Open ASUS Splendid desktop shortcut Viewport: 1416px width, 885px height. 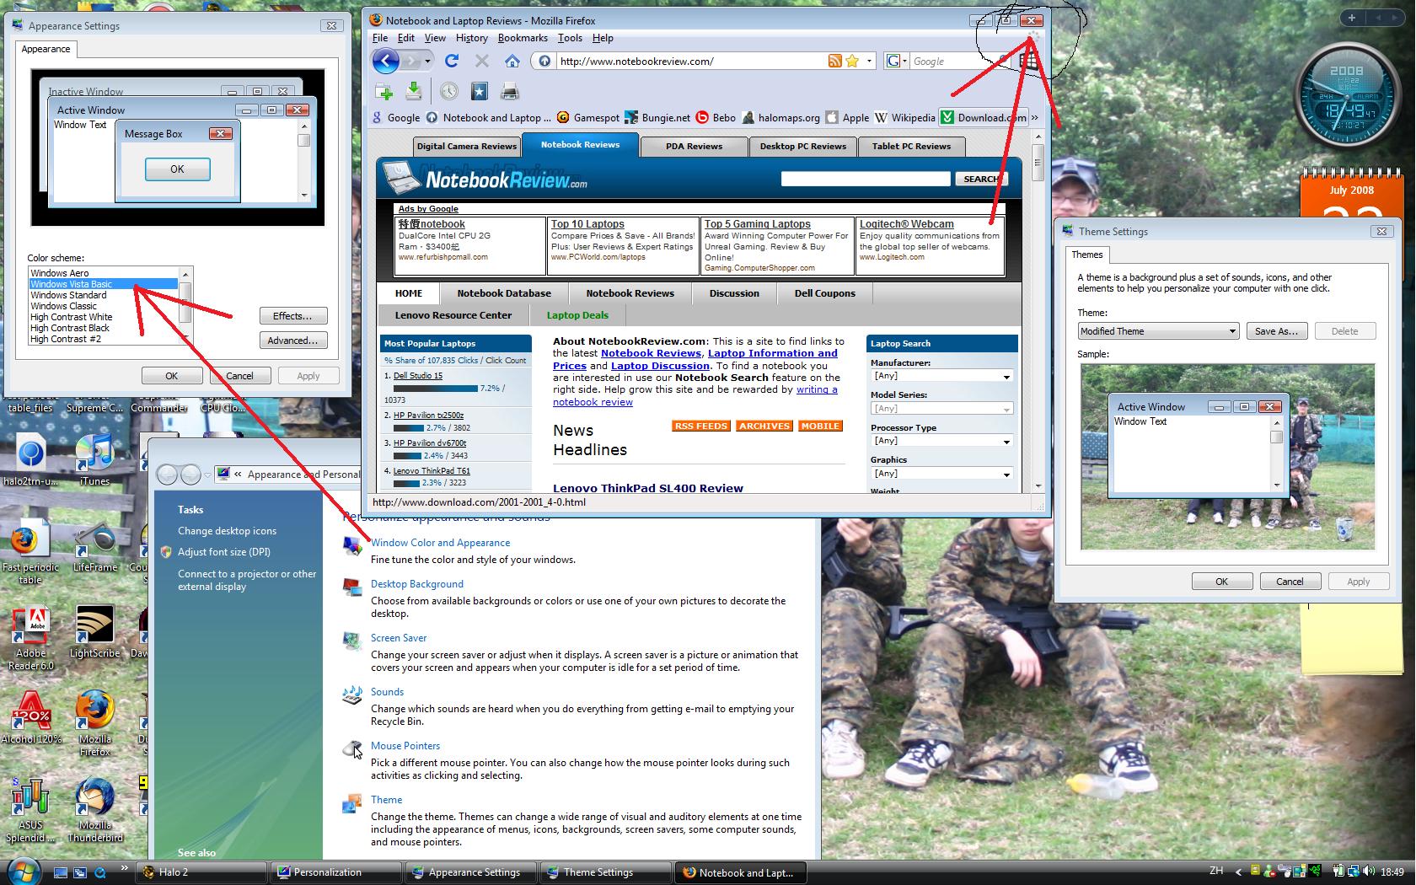pyautogui.click(x=30, y=810)
